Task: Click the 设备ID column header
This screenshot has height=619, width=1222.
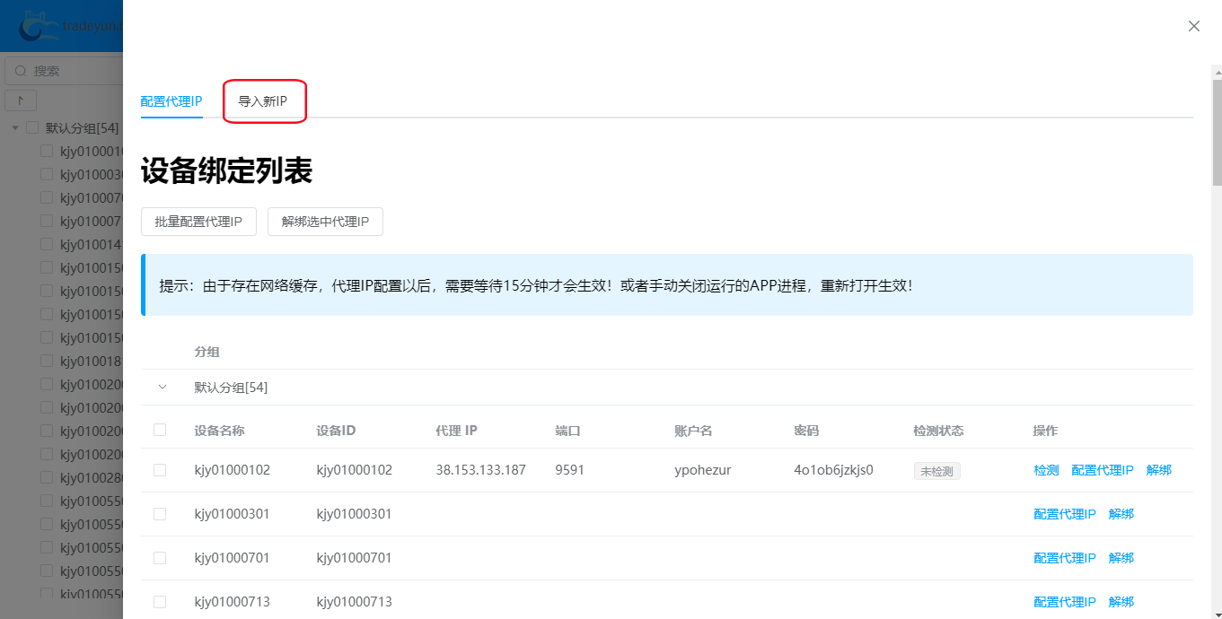Action: tap(336, 431)
